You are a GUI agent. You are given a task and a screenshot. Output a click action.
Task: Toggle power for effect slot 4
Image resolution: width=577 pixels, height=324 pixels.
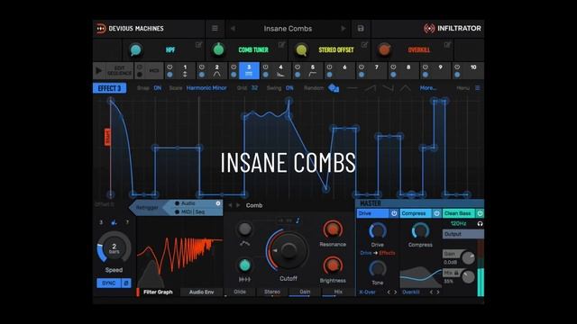coord(266,67)
